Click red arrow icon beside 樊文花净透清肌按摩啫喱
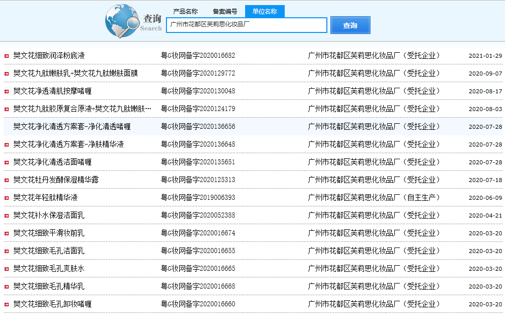Viewport: 505px width, 319px height. click(x=7, y=91)
